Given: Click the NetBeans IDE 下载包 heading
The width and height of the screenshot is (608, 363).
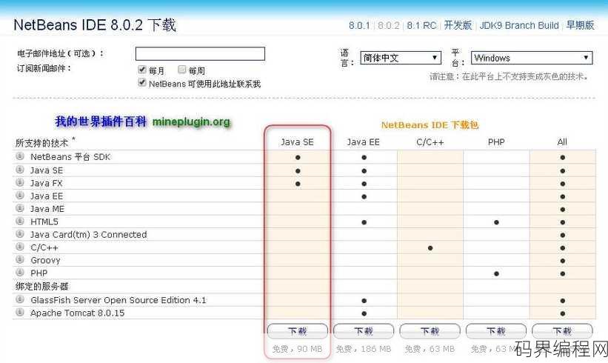Looking at the screenshot, I should tap(430, 125).
